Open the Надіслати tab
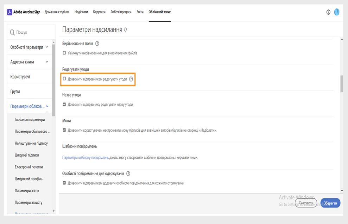Viewport: 348px width, 224px height. click(x=81, y=12)
